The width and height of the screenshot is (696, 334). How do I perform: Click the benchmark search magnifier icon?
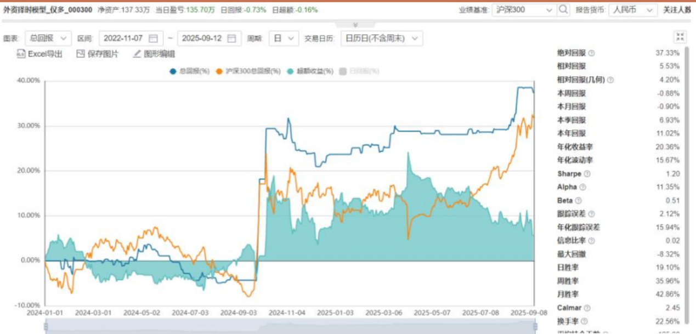(x=563, y=10)
